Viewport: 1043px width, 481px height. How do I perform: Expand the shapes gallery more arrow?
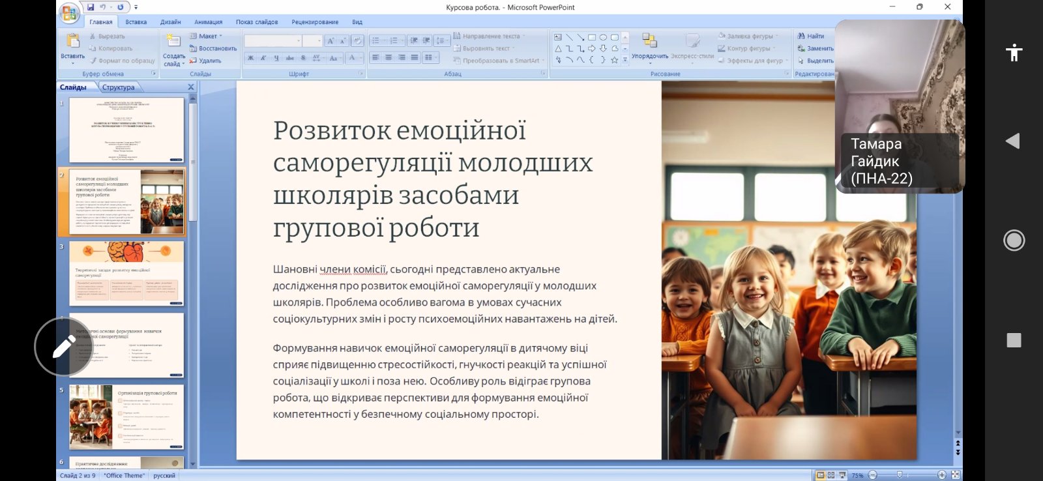coord(625,60)
